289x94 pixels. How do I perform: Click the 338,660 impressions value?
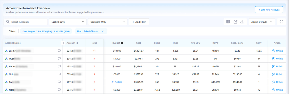(175, 90)
